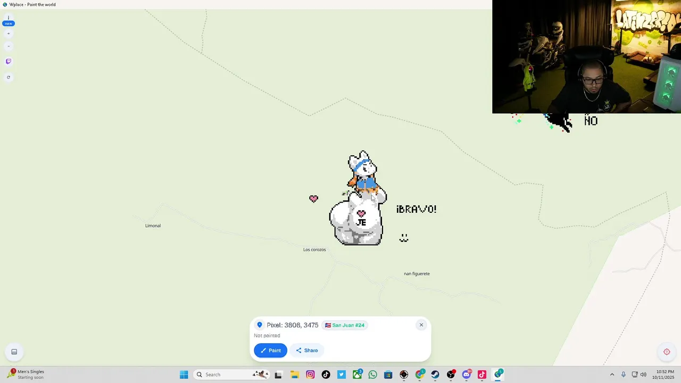This screenshot has width=681, height=383.
Task: Open the info button with new badge
Action: click(x=9, y=21)
